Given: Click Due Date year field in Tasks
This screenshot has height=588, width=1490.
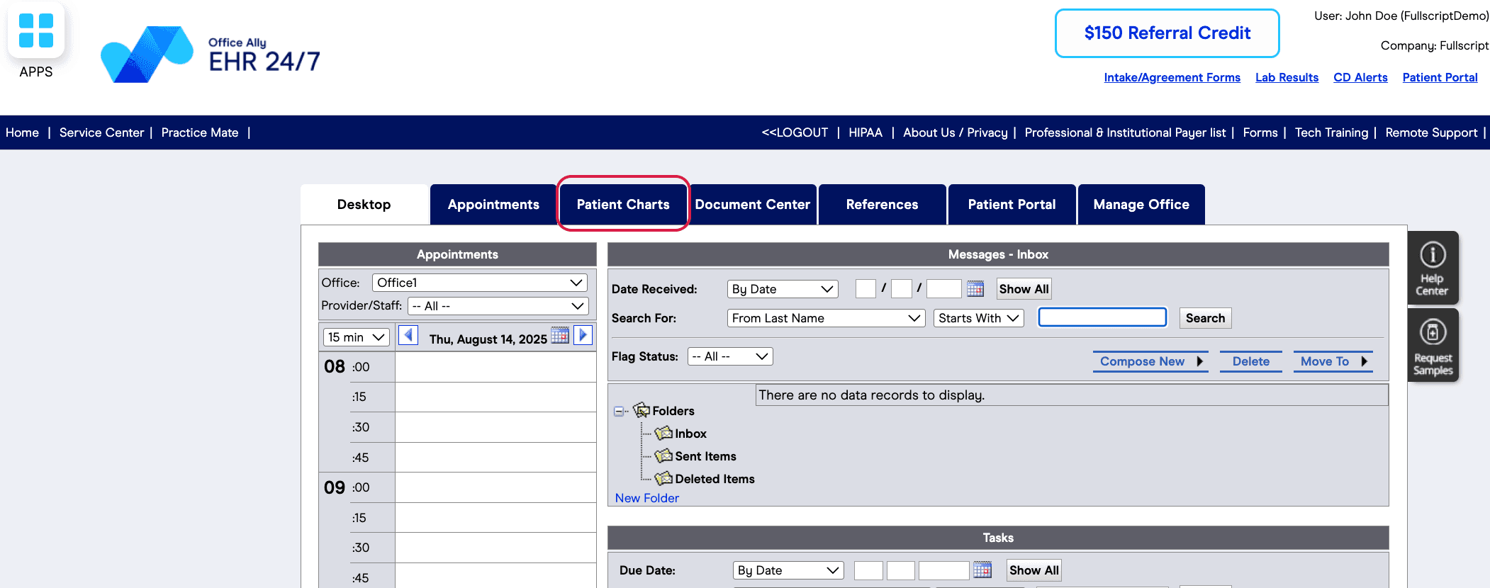Looking at the screenshot, I should 944,570.
